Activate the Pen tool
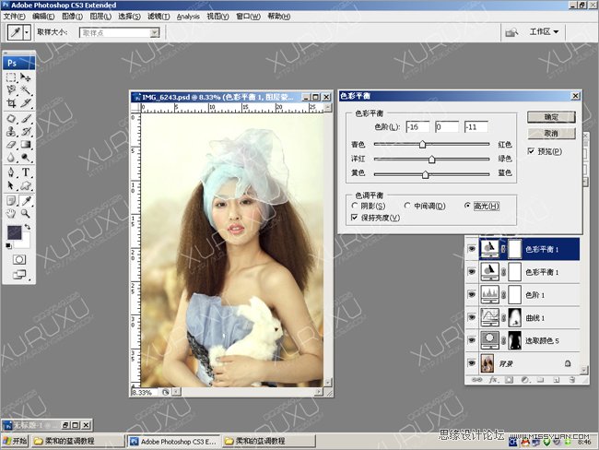The width and height of the screenshot is (599, 450). [11, 172]
